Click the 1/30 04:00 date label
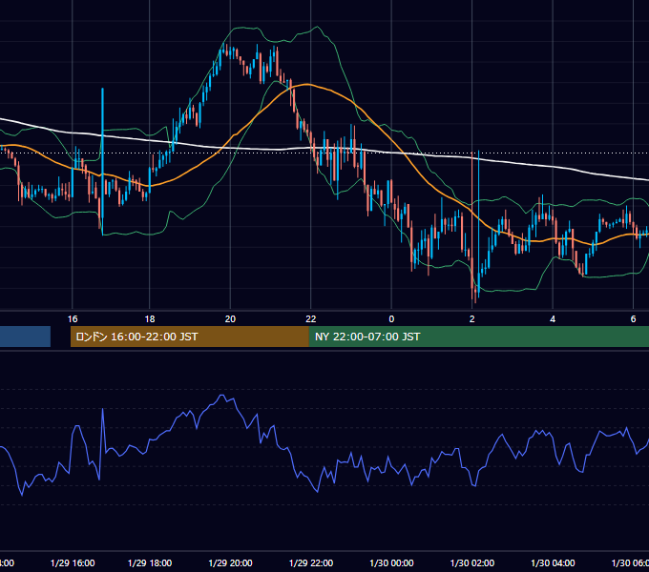 coord(553,562)
